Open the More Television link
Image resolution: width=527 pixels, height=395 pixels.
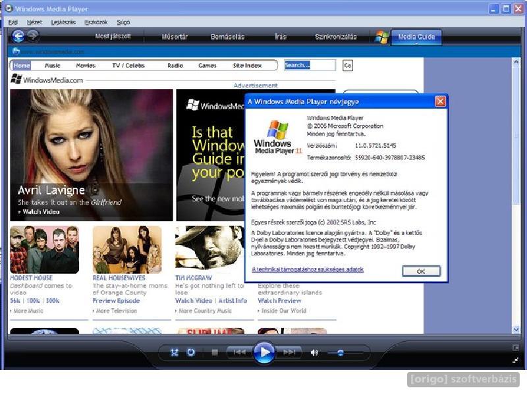[117, 311]
